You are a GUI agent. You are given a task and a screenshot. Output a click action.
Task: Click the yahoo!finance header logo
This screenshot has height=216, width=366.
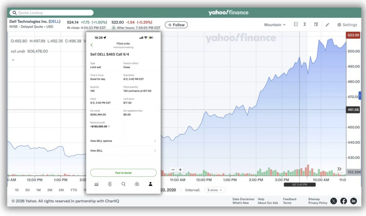[x=228, y=12]
